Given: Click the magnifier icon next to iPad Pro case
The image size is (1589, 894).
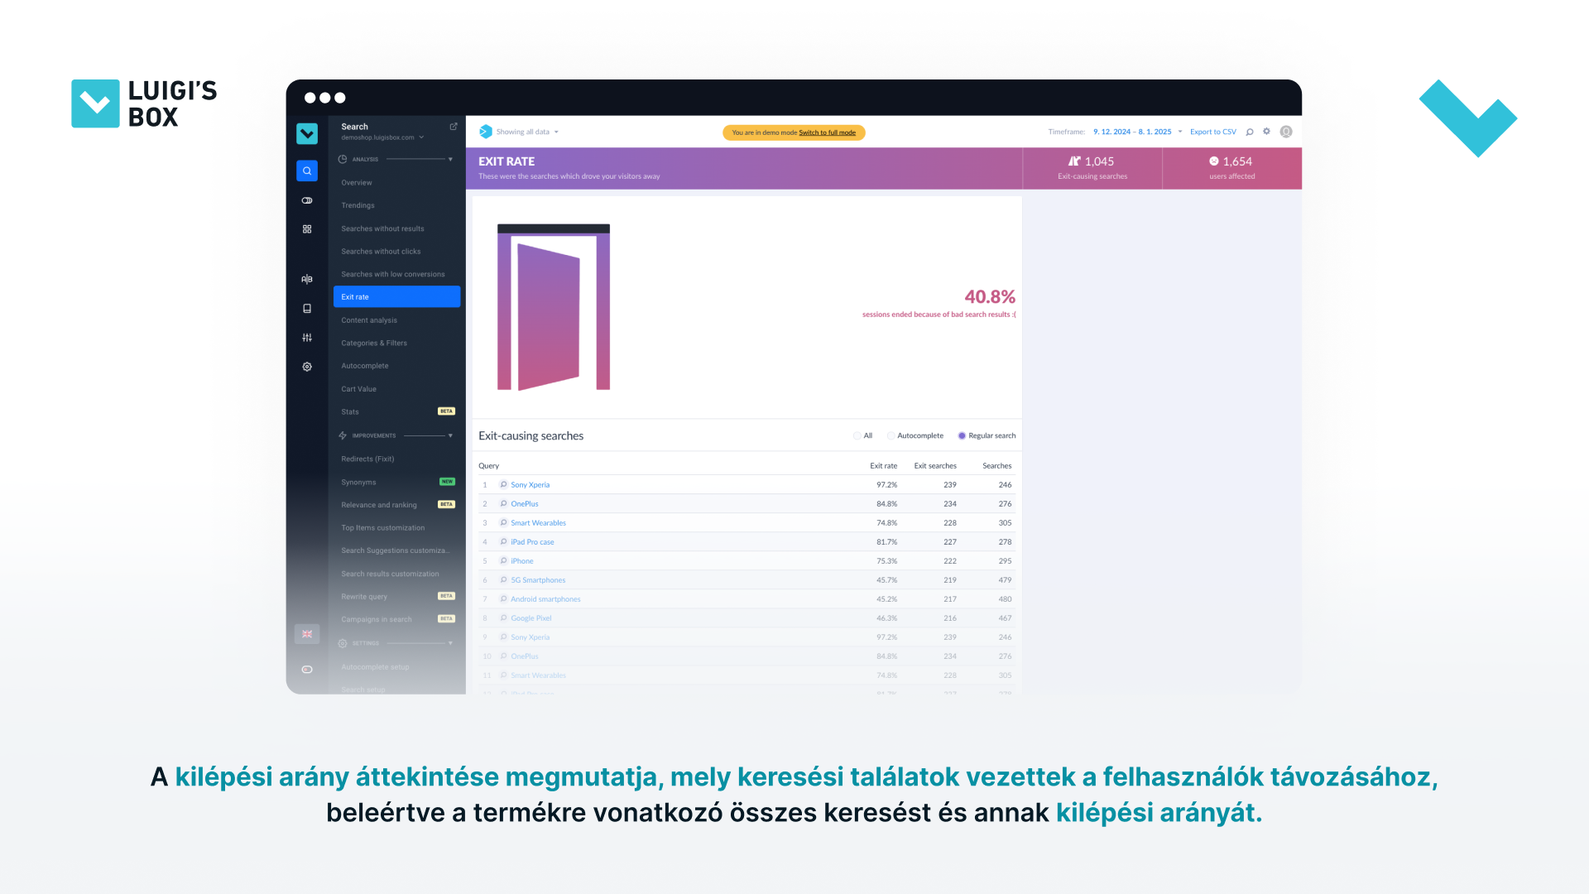Looking at the screenshot, I should click(503, 542).
